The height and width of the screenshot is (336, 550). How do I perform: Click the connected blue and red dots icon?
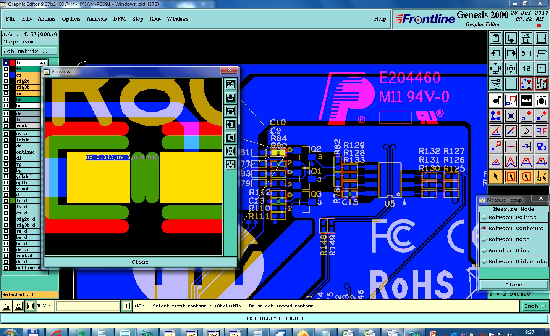tap(496, 116)
